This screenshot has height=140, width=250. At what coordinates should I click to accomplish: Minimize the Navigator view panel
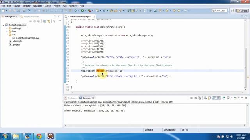click(x=55, y=16)
